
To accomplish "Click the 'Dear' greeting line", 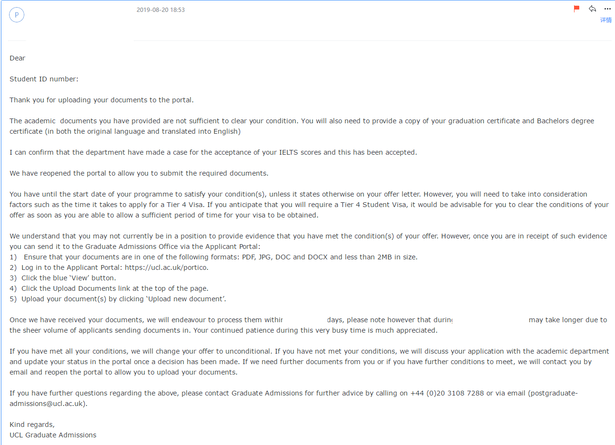I will (x=18, y=58).
